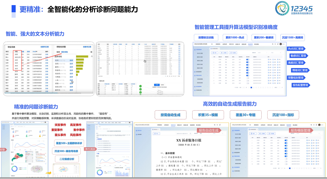
Task: Click the 预警规则管理 arrow label
Action: point(296,78)
